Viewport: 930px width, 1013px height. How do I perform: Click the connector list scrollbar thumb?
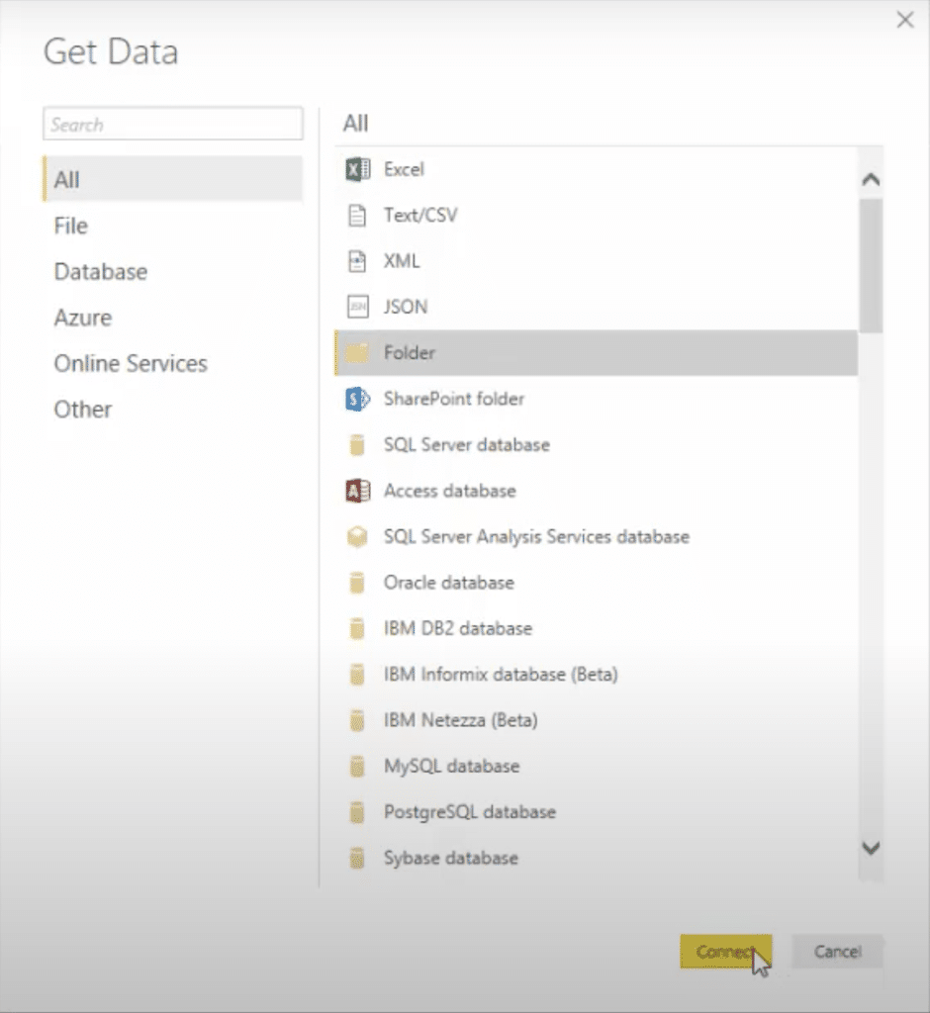click(871, 265)
